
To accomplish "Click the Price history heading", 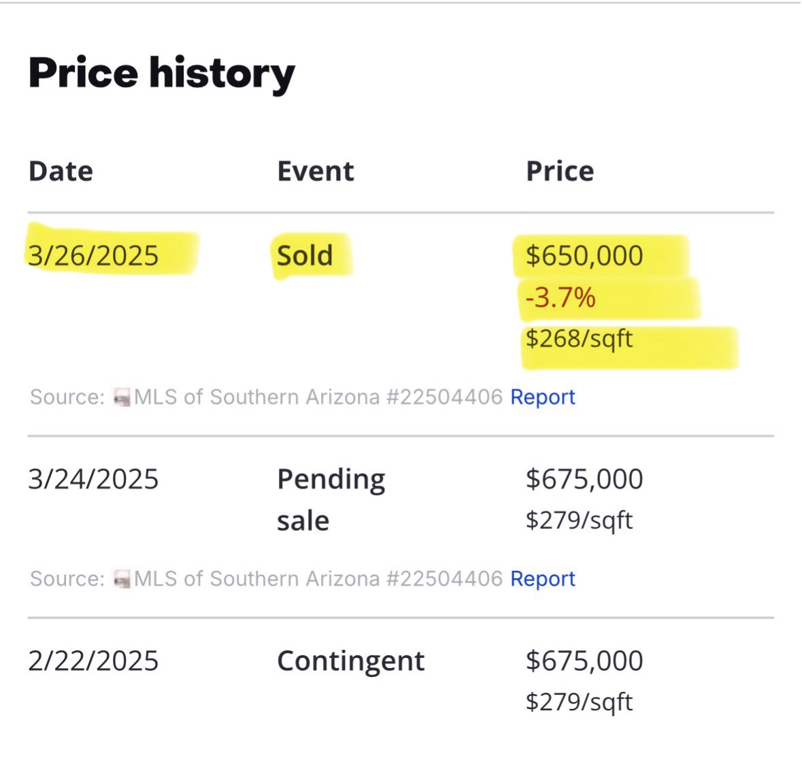I will [x=162, y=73].
